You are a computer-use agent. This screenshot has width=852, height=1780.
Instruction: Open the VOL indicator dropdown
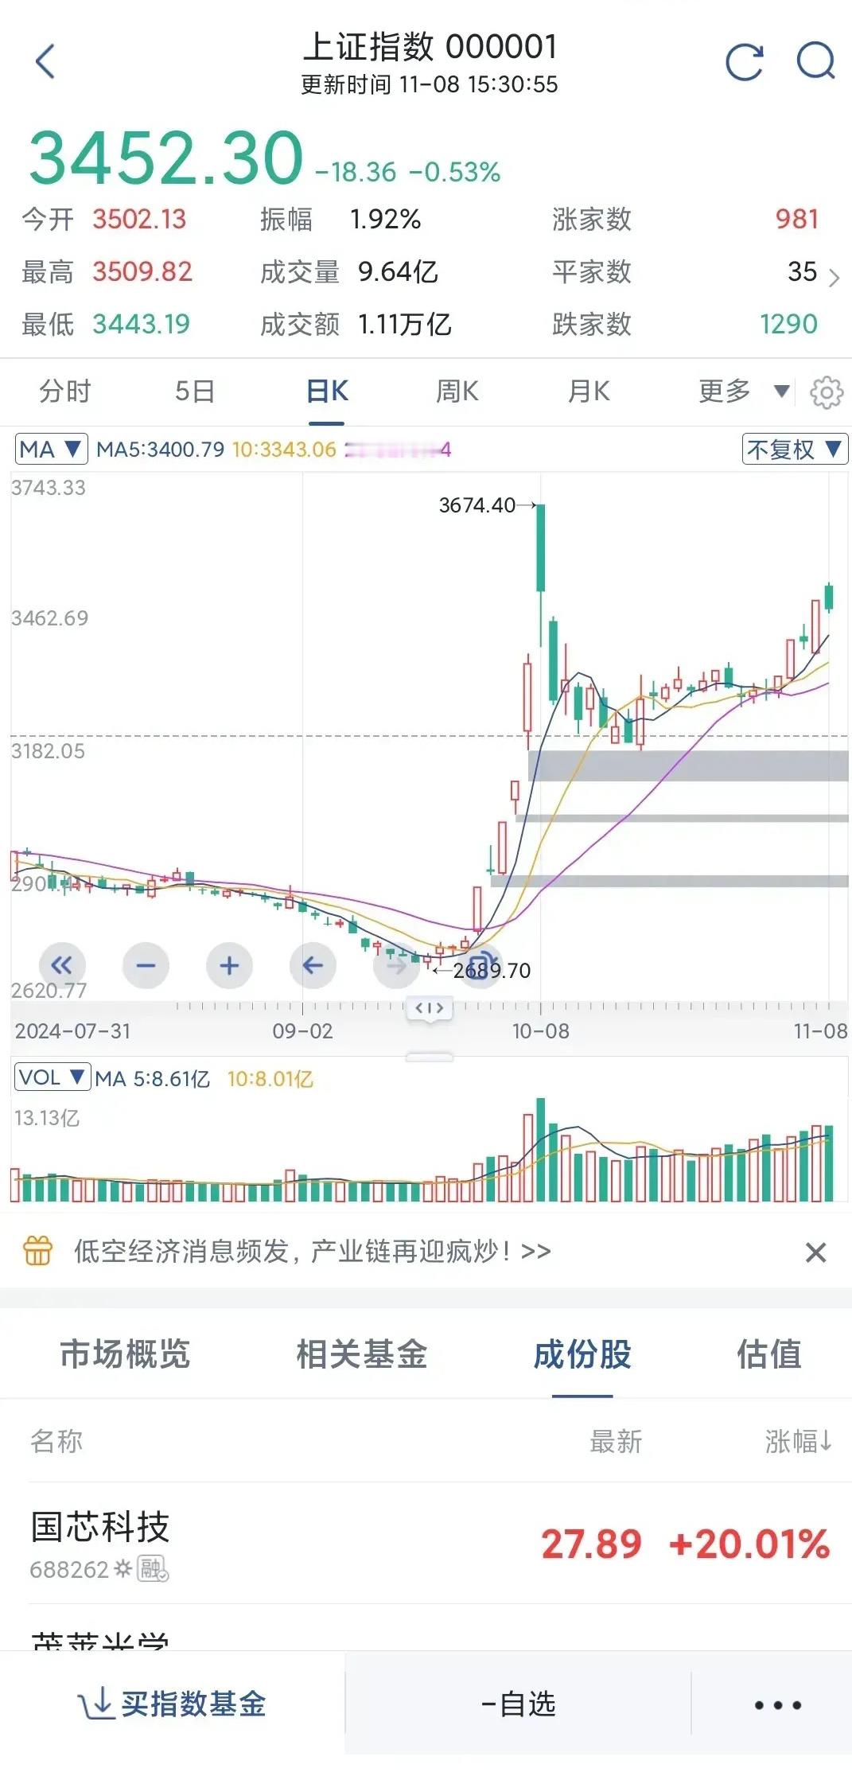tap(53, 1078)
